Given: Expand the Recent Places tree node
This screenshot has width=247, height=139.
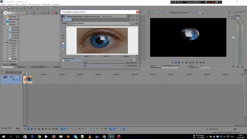Looking at the screenshot, I should pyautogui.click(x=4, y=19).
